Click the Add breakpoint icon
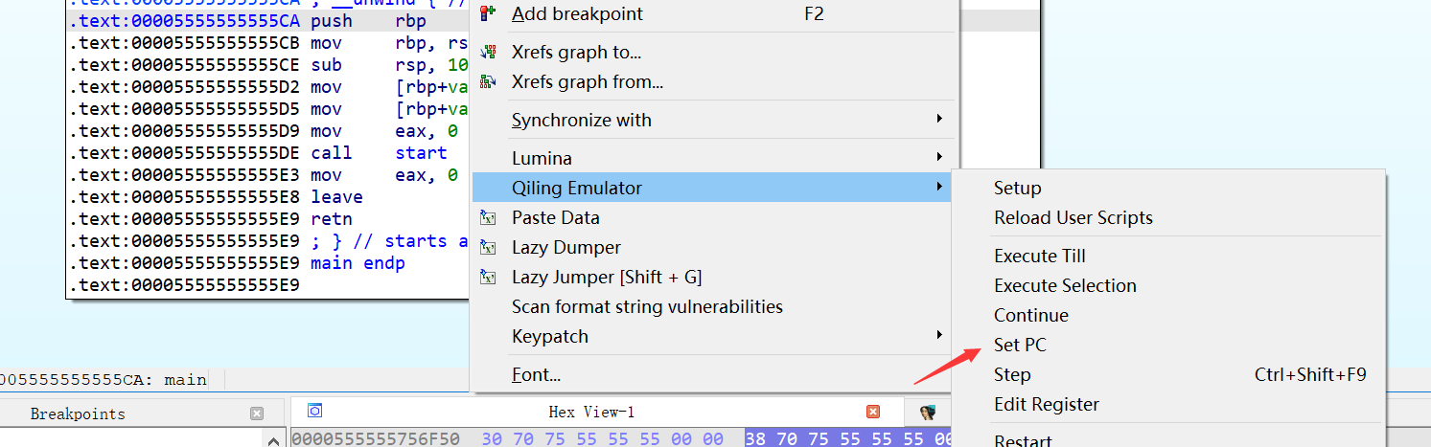 (x=489, y=13)
